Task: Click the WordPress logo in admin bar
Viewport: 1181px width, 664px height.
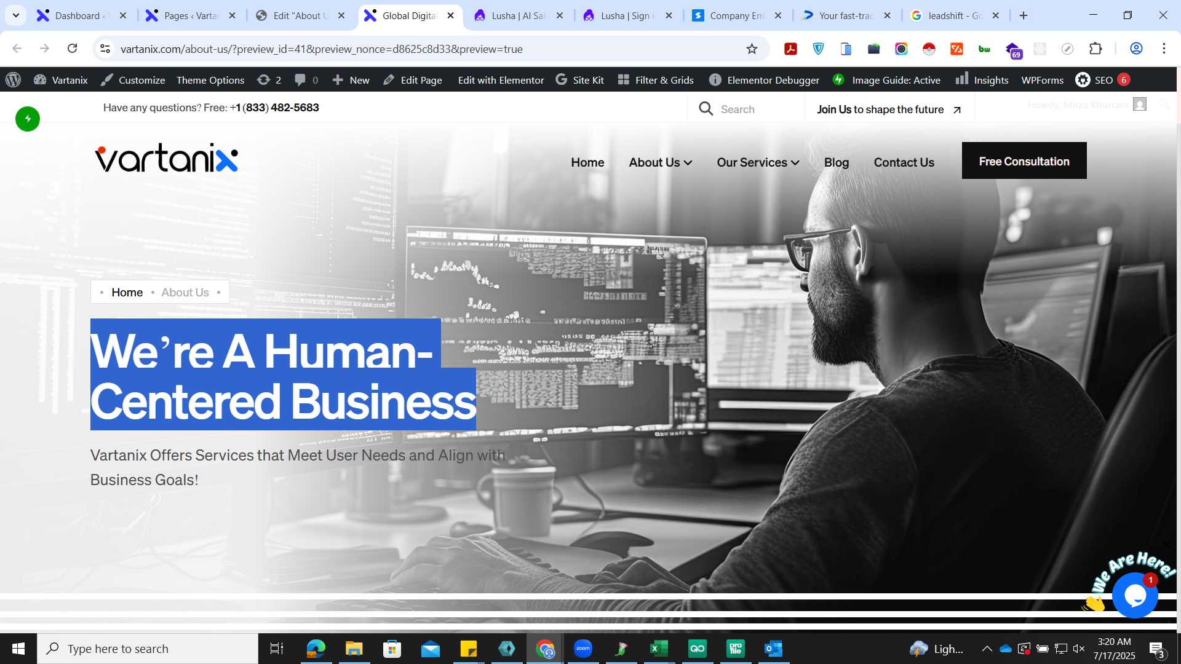Action: (x=13, y=80)
